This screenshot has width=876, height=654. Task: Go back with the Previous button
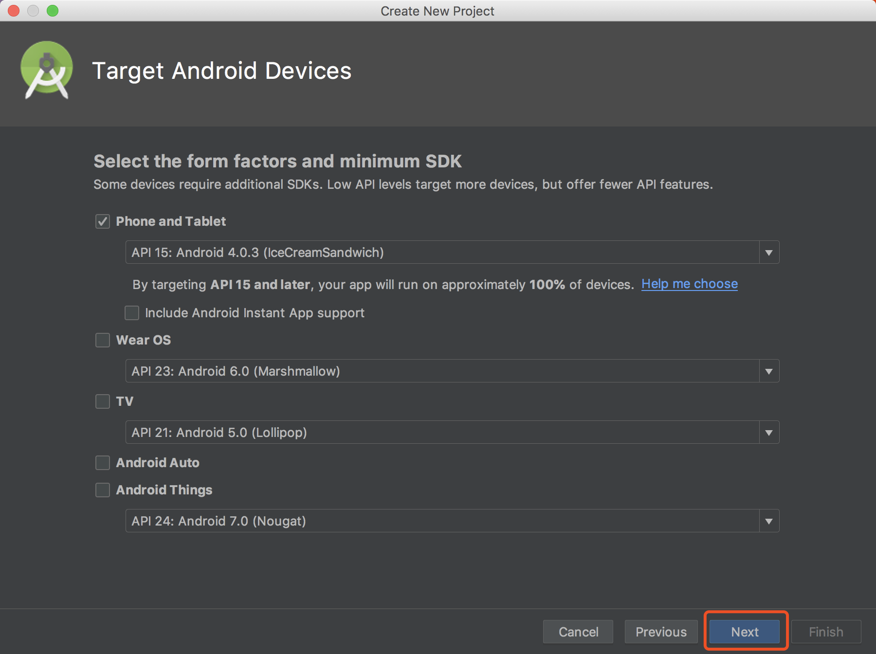click(661, 632)
